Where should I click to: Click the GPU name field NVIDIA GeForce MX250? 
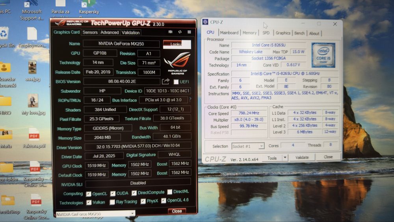pos(121,44)
